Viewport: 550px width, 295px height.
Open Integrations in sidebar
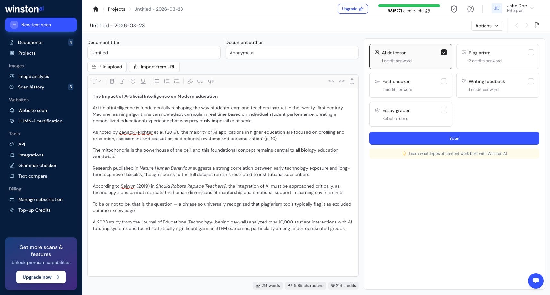pos(41,155)
